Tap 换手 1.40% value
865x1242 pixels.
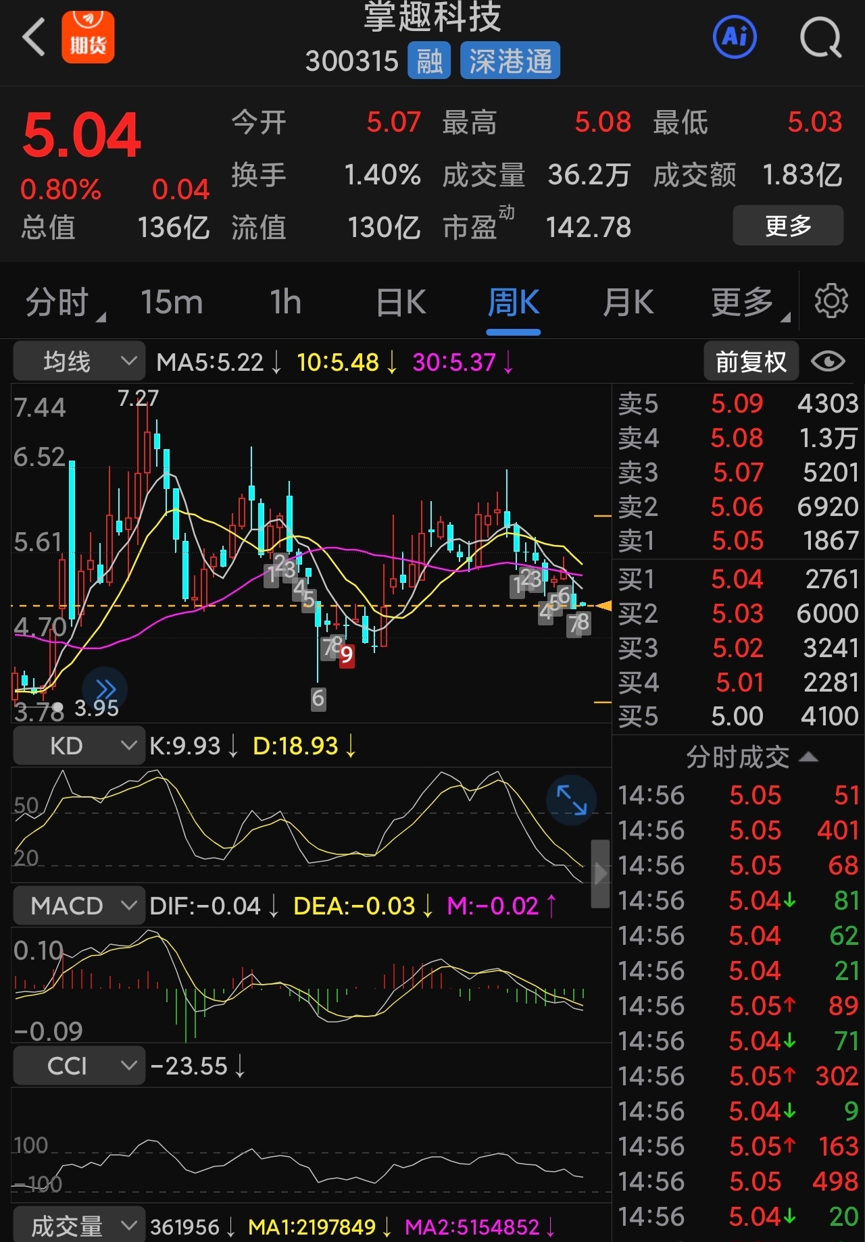pyautogui.click(x=382, y=175)
